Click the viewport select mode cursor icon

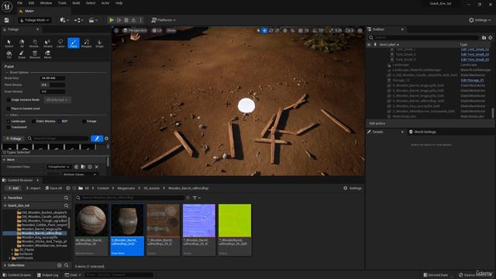[x=258, y=30]
